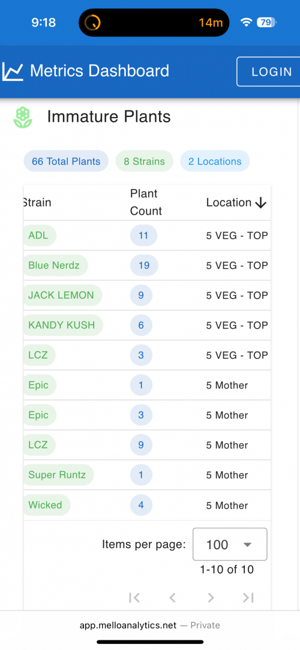Go to the first page of results

134,597
